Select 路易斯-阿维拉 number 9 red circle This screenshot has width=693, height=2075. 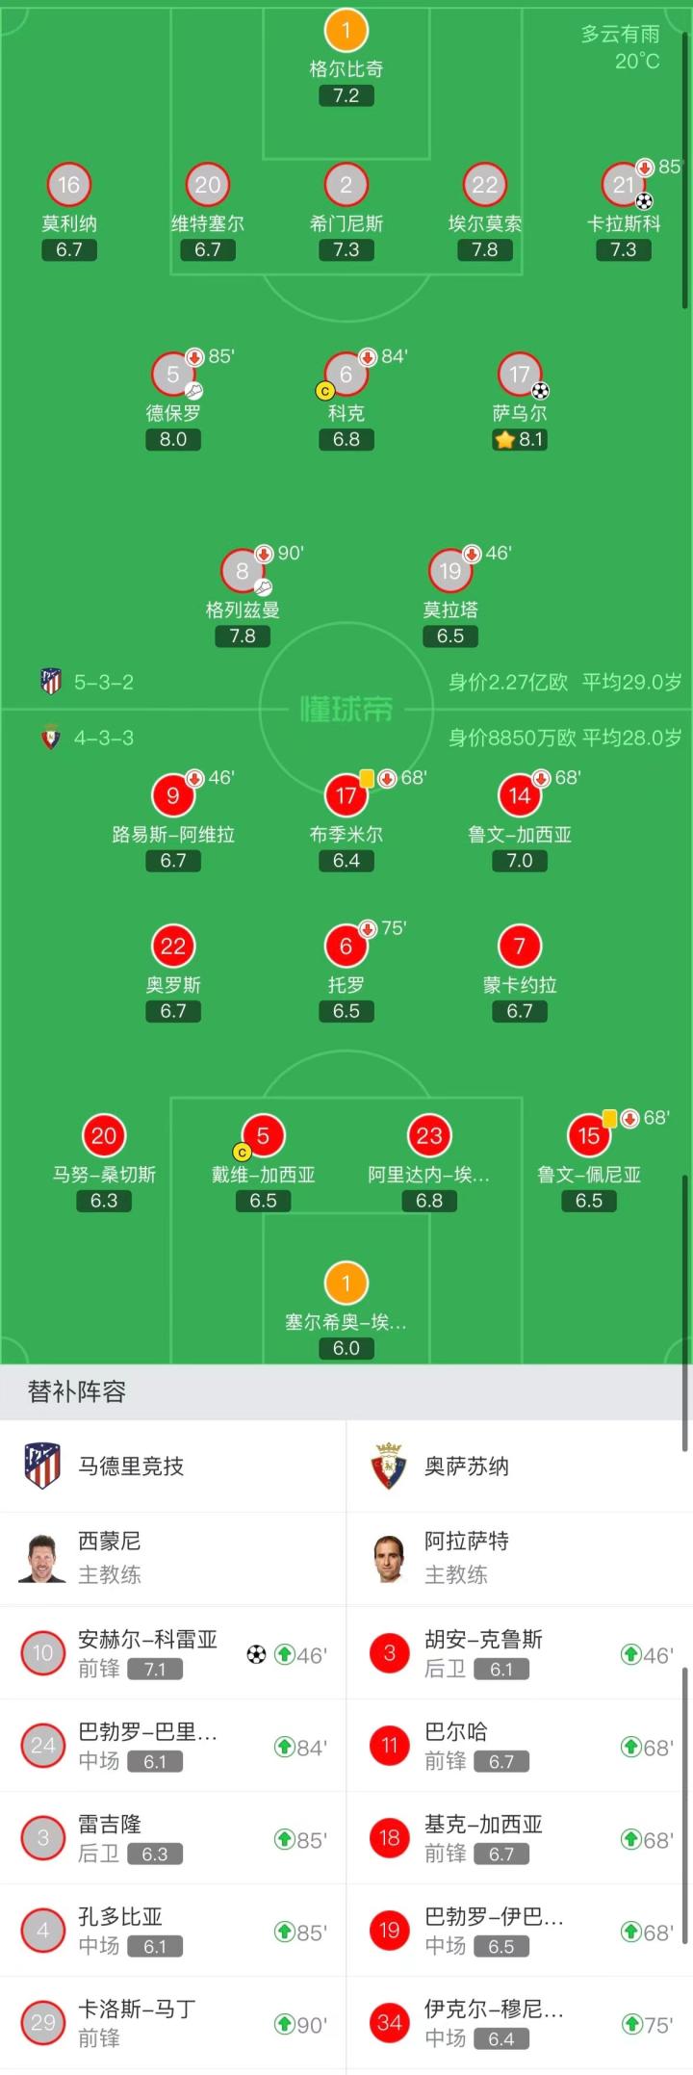click(173, 795)
